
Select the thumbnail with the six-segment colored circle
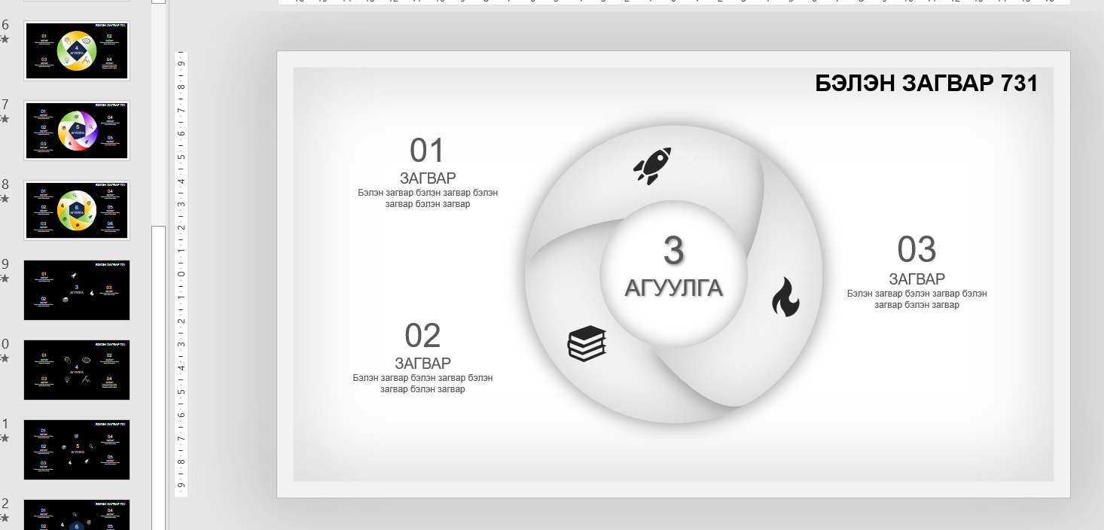(77, 210)
